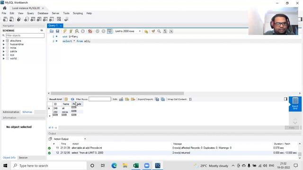Viewport: 303px width, 170px height.
Task: Create a new function toolbar icon
Action: 52,19
